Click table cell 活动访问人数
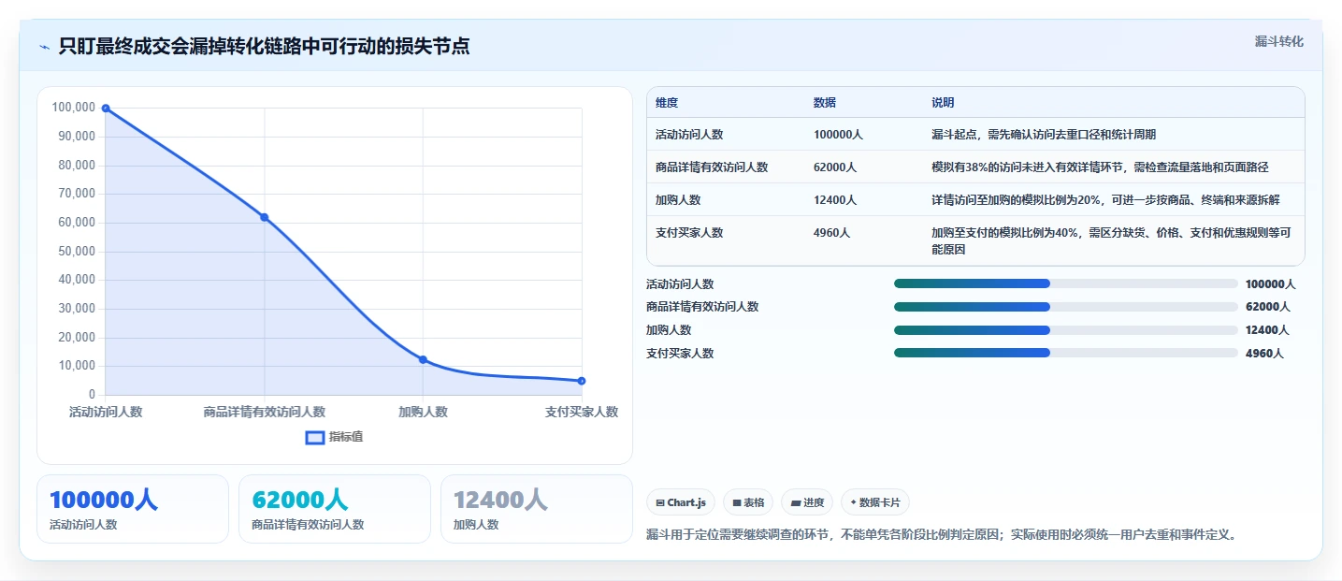 tap(689, 135)
